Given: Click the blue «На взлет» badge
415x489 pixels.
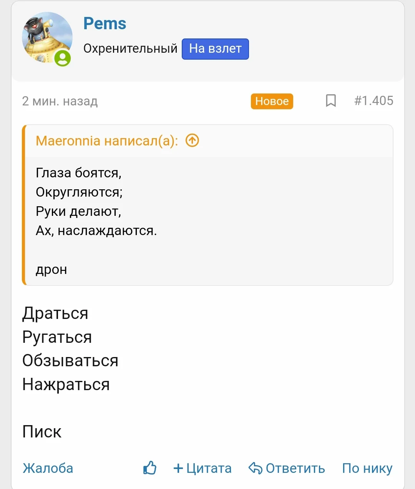Looking at the screenshot, I should coord(215,49).
